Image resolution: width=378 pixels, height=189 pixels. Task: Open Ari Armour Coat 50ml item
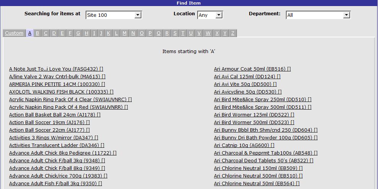pos(252,69)
